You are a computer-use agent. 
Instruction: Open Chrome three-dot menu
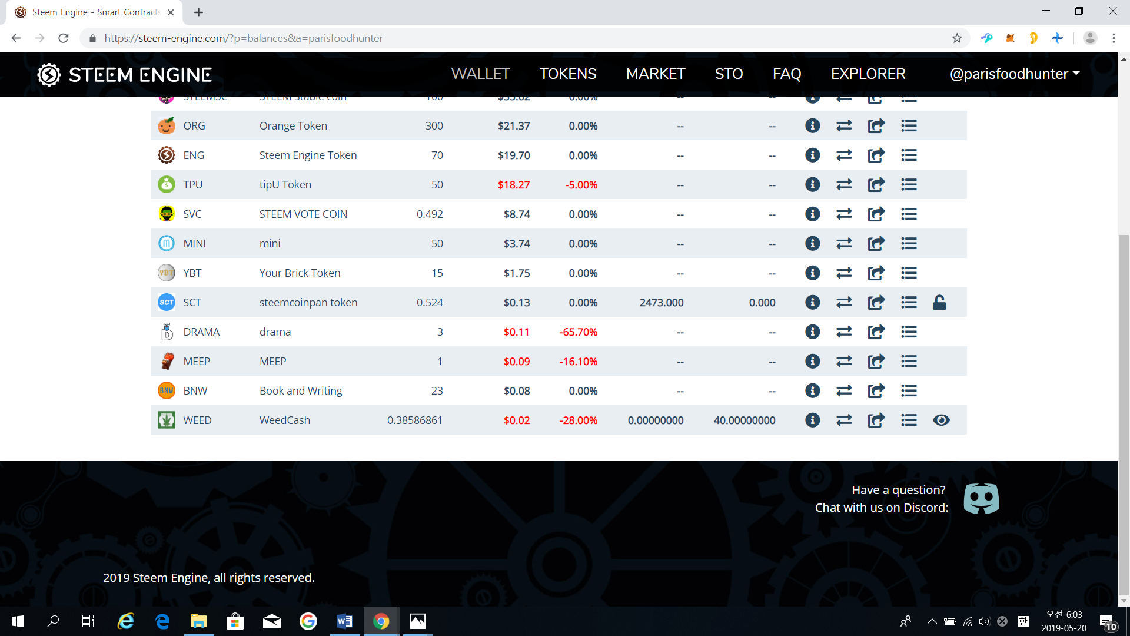click(x=1114, y=38)
